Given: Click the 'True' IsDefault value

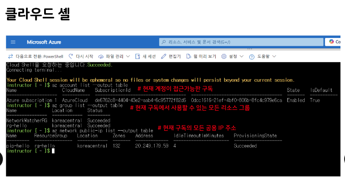Looking at the screenshot, I should coord(315,100).
